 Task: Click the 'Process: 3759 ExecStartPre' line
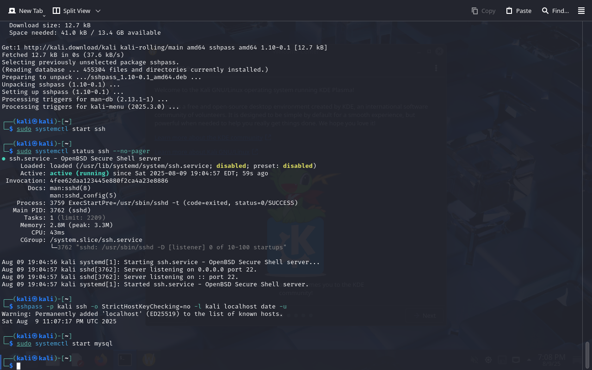pyautogui.click(x=157, y=203)
